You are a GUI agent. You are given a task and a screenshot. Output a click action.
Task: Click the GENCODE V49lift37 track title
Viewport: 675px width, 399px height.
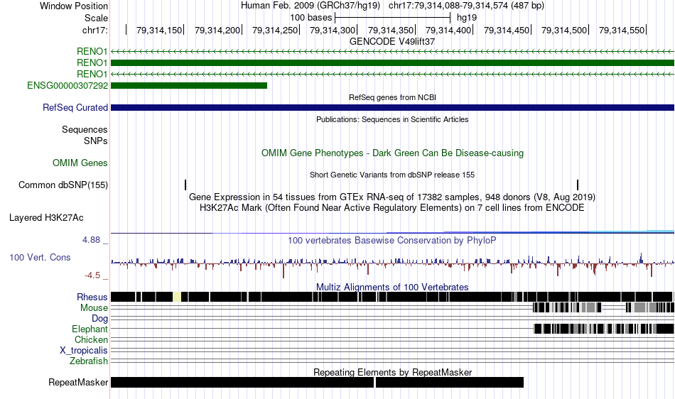point(392,42)
